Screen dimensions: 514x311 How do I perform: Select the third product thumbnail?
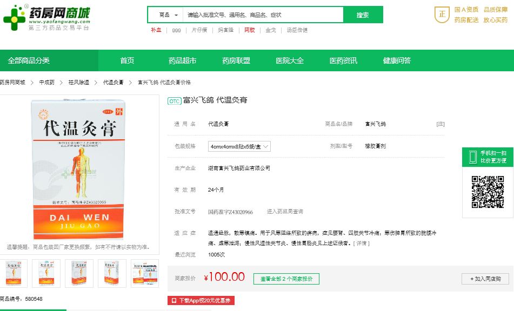coord(79,273)
